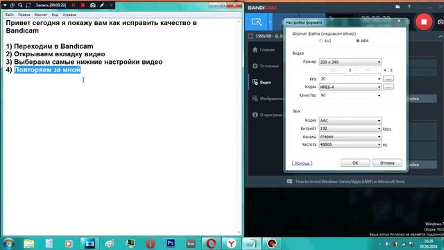Expand the video Кодек MPEG-4 dropdown
Image resolution: width=444 pixels, height=250 pixels.
click(350, 87)
